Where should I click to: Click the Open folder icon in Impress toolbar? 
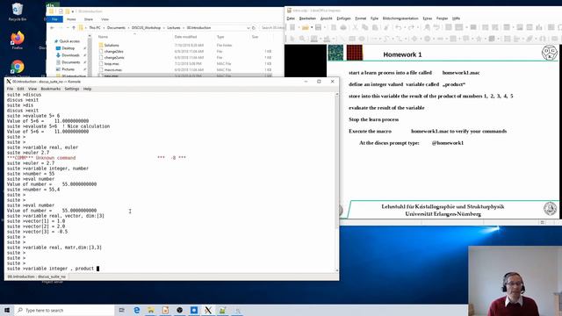click(x=305, y=27)
